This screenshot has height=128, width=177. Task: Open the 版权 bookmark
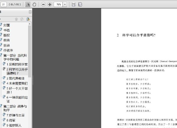(6, 35)
